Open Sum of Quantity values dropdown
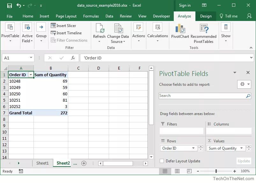 coord(241,148)
